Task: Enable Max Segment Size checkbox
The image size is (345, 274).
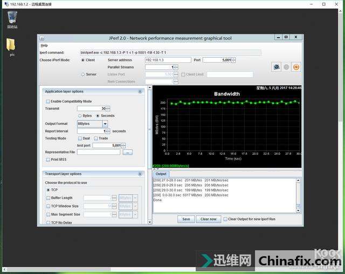Action: (x=48, y=214)
